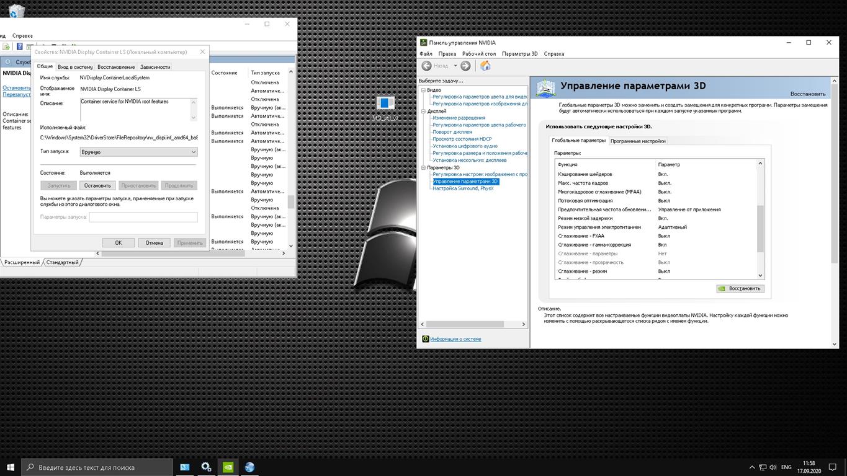This screenshot has width=847, height=476.
Task: Go to NVIDIA Control Panel home icon
Action: coord(485,66)
